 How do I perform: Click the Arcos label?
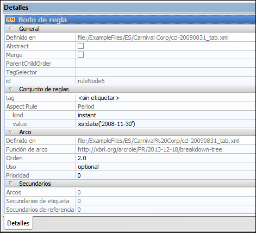tap(14, 192)
